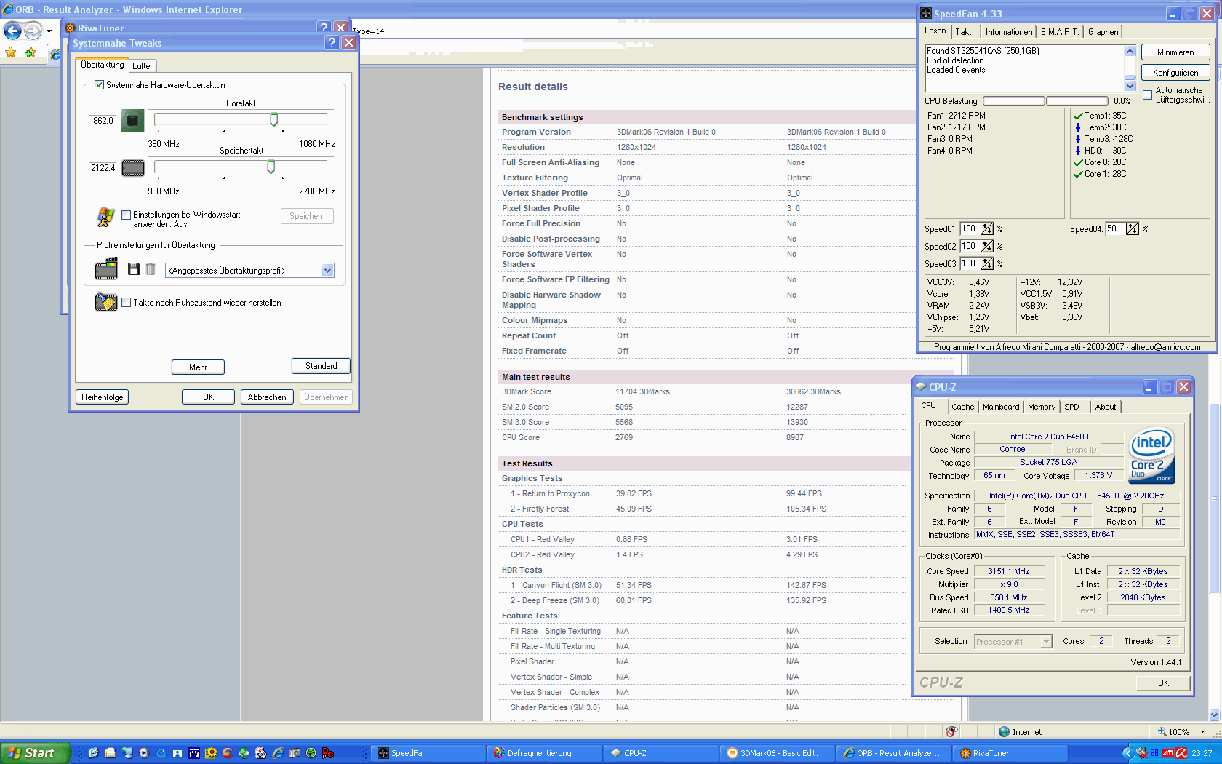Screen dimensions: 1222x764
Task: Switch to Defragmentierung in the taskbar
Action: click(544, 753)
